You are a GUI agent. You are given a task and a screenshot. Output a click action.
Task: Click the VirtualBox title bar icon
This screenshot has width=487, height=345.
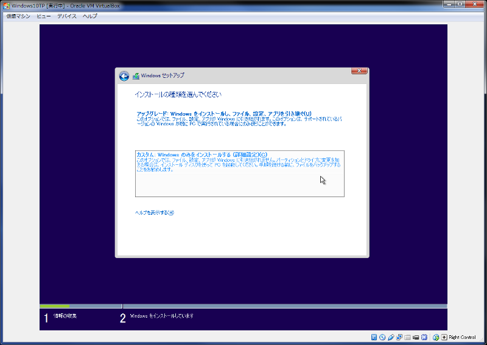point(6,5)
